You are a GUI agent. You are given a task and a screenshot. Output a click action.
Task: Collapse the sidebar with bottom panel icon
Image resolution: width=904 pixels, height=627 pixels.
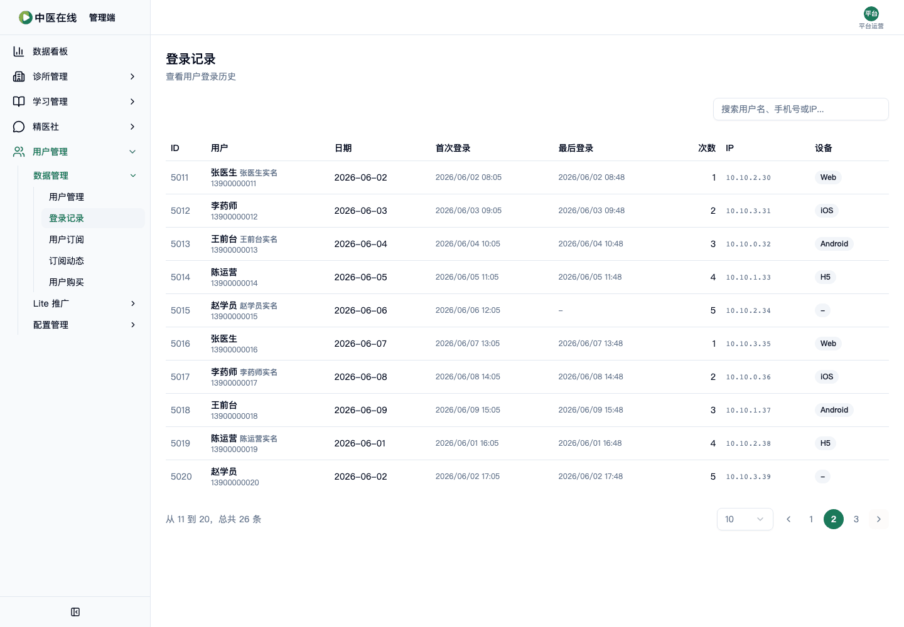75,612
